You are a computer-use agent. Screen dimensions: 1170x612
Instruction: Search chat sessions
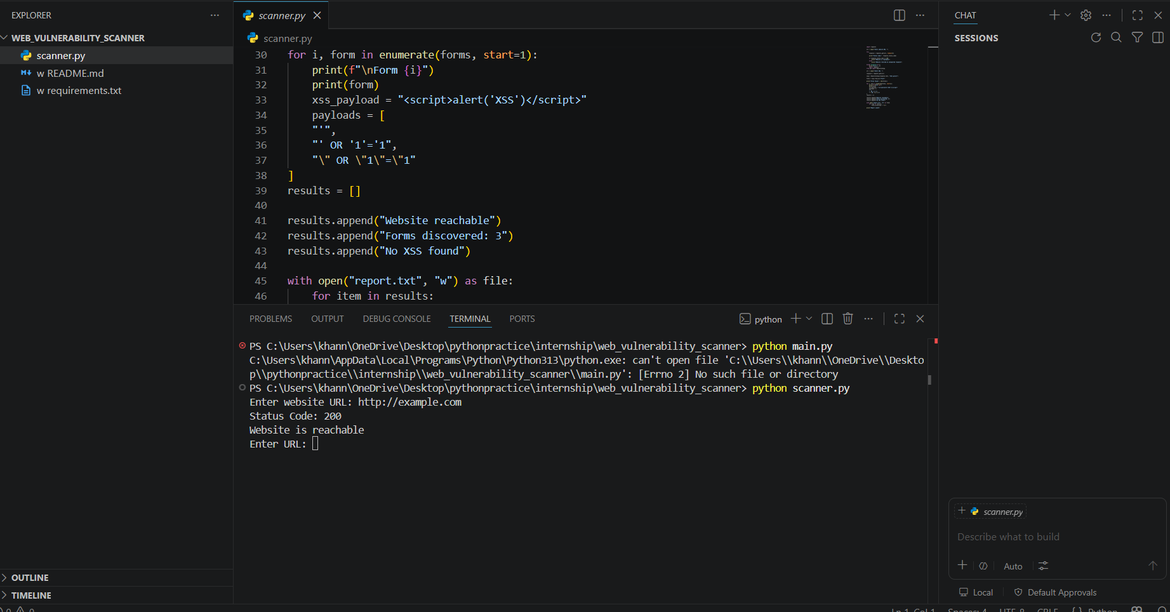tap(1116, 37)
